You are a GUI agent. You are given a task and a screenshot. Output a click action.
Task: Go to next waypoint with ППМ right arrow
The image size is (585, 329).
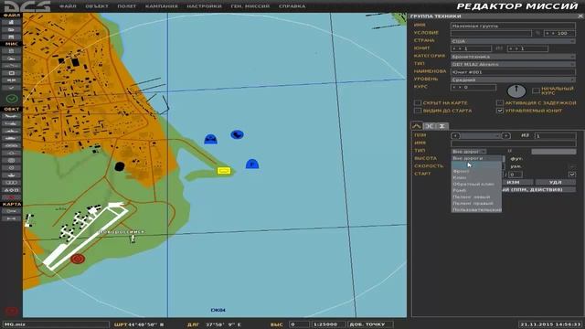(x=505, y=136)
